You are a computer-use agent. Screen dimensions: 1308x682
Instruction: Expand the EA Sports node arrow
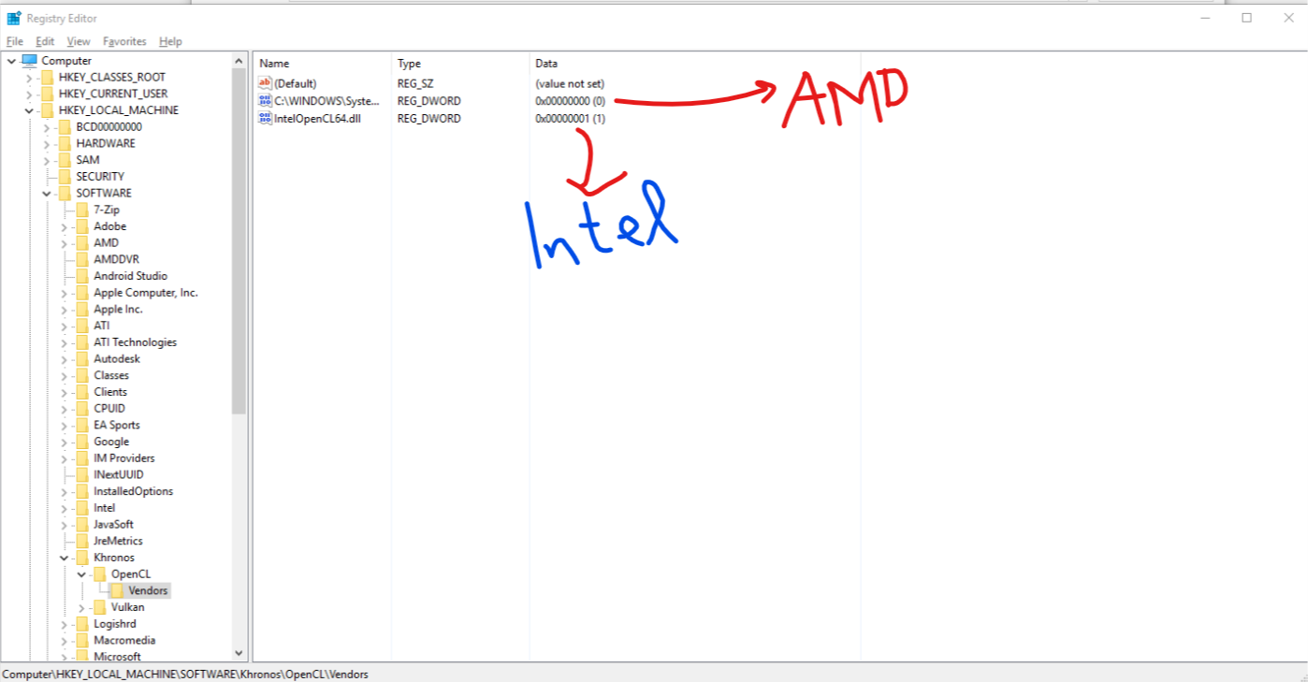(65, 425)
